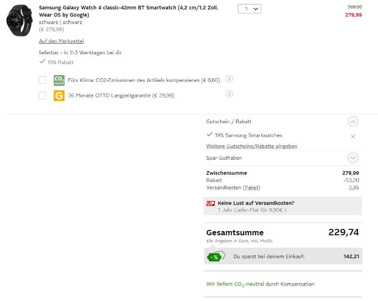Screen dimensions: 378x301
Task: Click Wir liefern CO2-neutral text
Action: [x=235, y=284]
